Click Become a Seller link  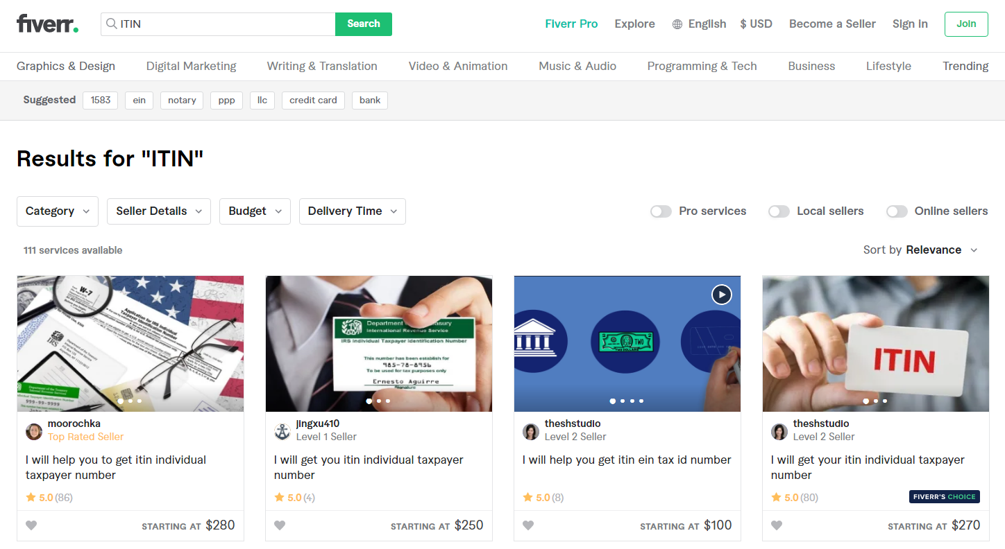pyautogui.click(x=832, y=24)
